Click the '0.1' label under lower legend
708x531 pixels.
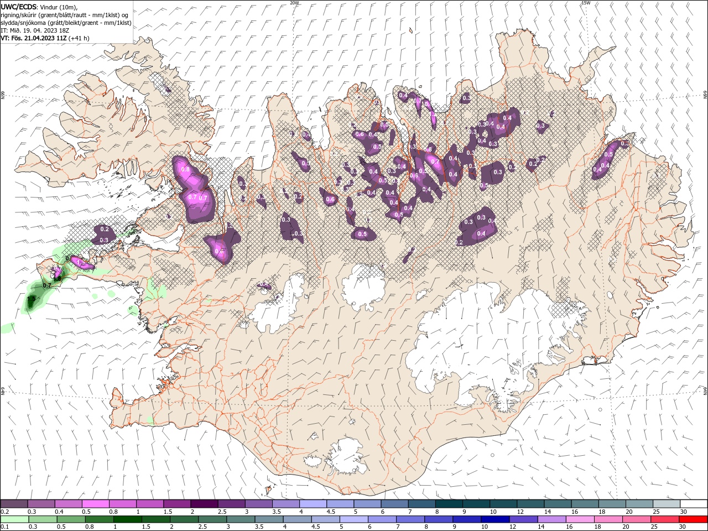(x=4, y=527)
